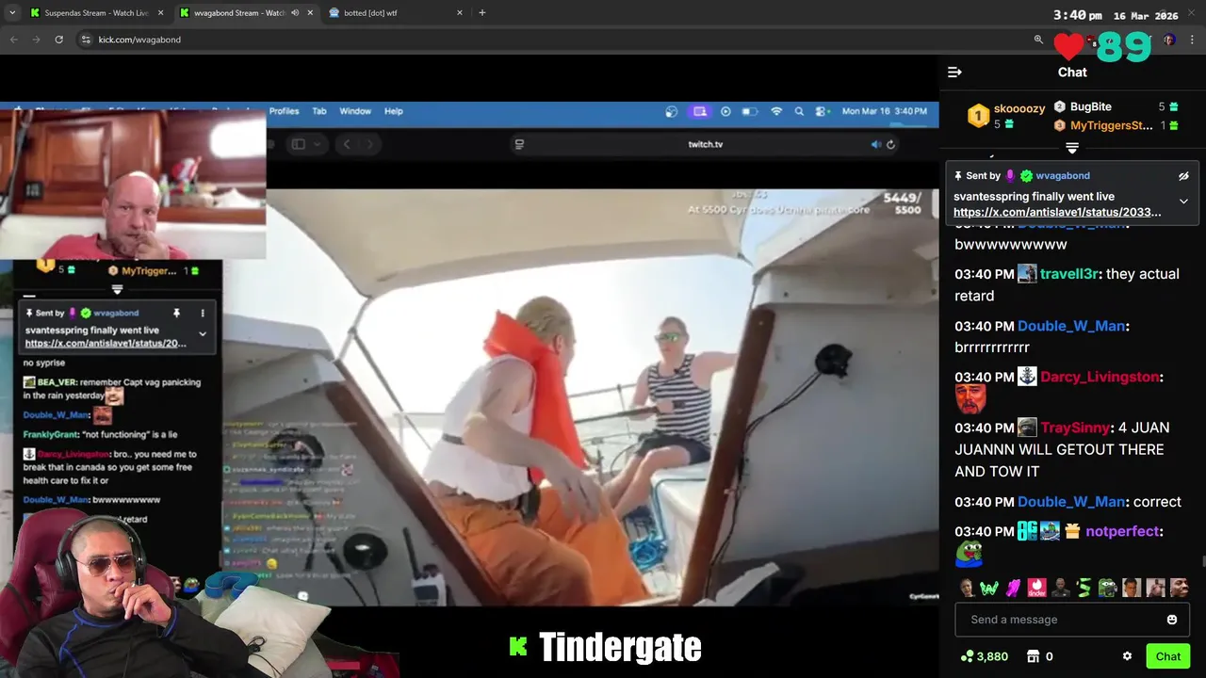
Task: Go forward in the browser
Action: (36, 40)
